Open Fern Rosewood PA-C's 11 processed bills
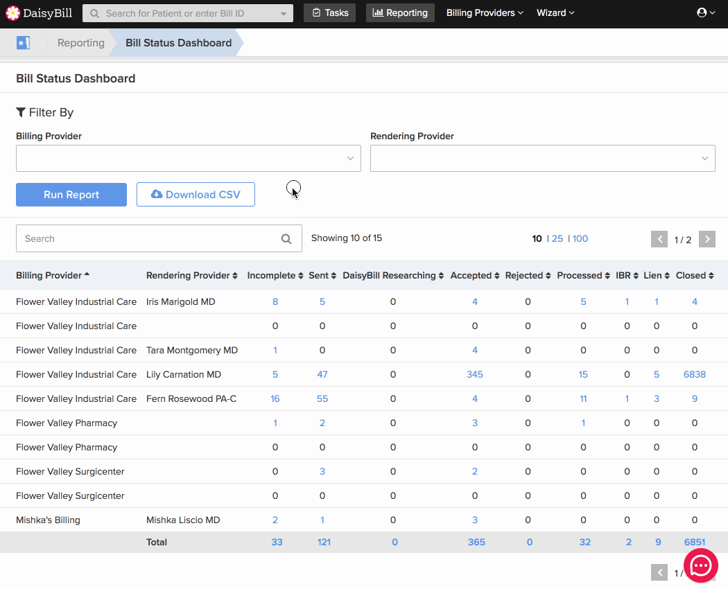The image size is (728, 589). pos(583,398)
